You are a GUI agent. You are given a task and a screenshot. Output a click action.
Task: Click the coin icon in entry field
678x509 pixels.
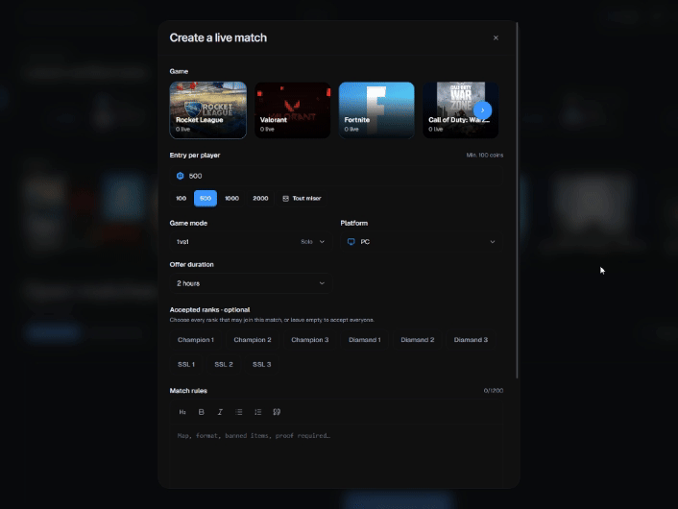tap(181, 176)
